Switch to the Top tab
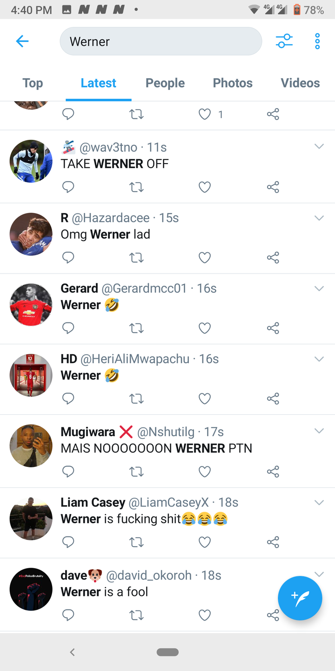Image resolution: width=335 pixels, height=671 pixels. pos(33,83)
